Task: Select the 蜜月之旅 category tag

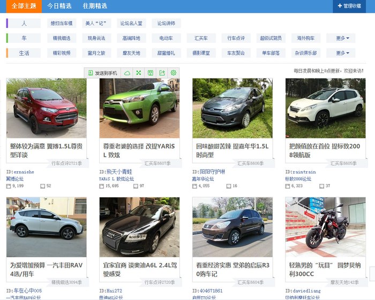Action: coord(93,53)
